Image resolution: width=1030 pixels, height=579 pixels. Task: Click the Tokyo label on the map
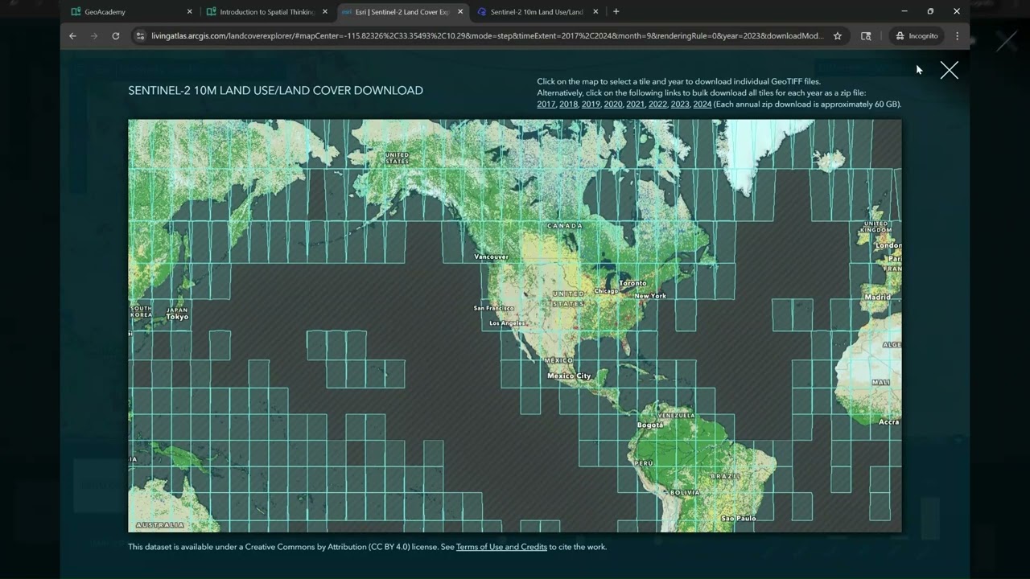click(x=177, y=317)
